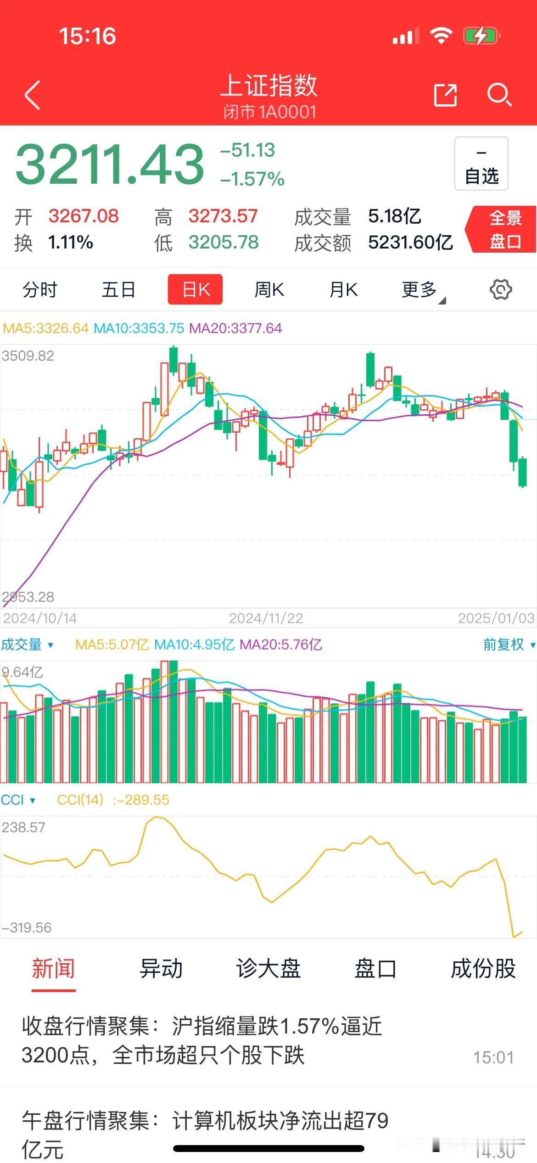Tap the 3509.82 chart high label
537x1163 pixels.
(28, 356)
